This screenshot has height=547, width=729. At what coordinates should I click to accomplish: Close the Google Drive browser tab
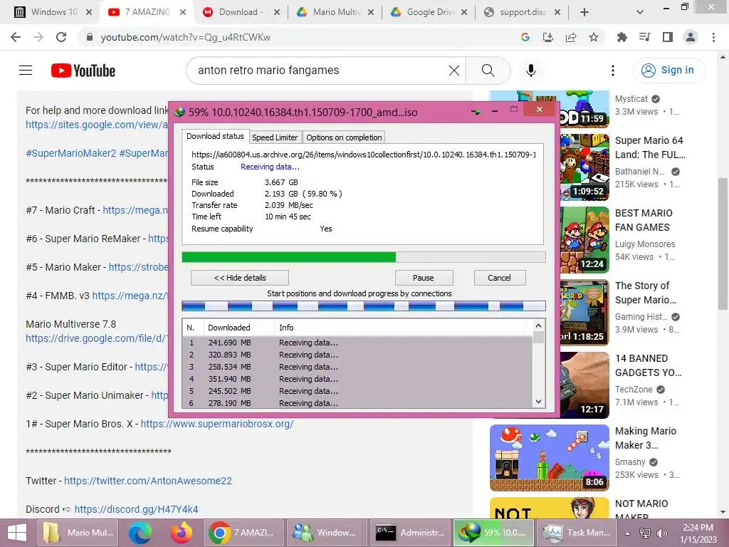pos(464,13)
